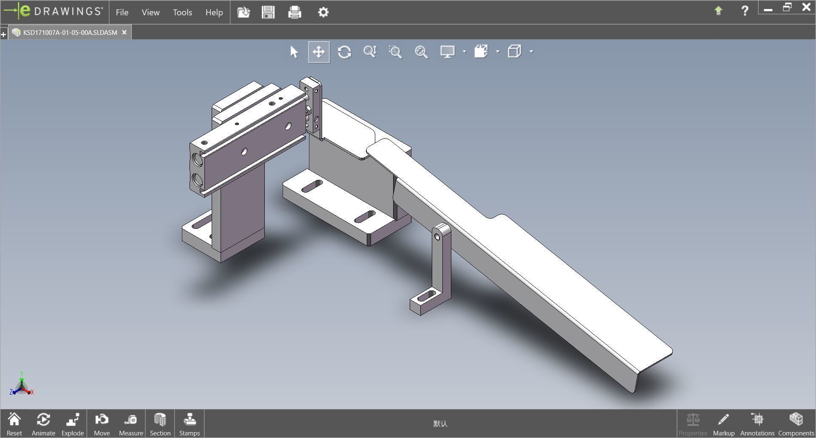Screen dimensions: 816x438
Task: Minimize the eDrawings window
Action: click(768, 9)
